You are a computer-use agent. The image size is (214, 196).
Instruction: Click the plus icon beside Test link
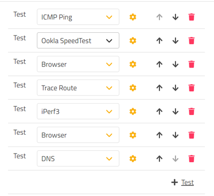click(x=174, y=183)
